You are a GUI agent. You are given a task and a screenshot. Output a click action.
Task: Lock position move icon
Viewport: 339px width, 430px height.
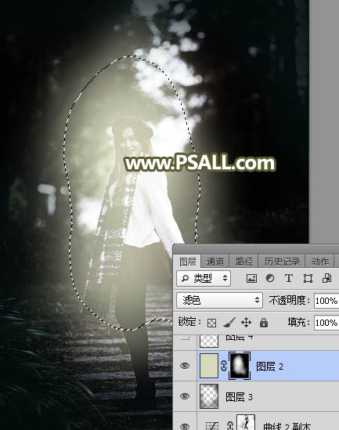coord(246,323)
